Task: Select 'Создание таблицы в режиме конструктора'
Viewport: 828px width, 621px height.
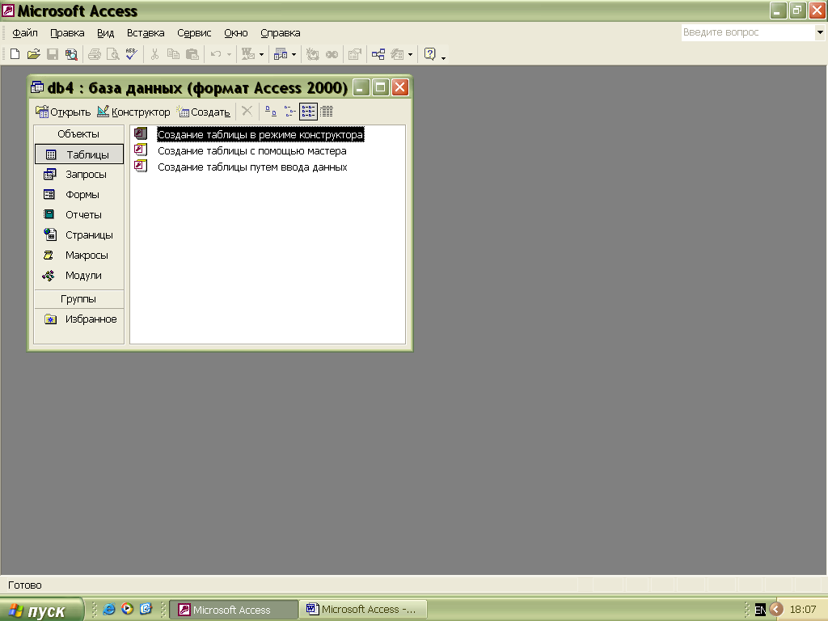Action: point(260,135)
